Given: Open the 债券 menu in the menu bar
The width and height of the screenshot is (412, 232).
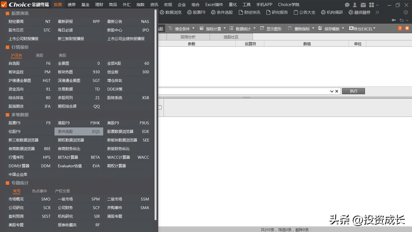Looking at the screenshot, I should tap(71, 4).
